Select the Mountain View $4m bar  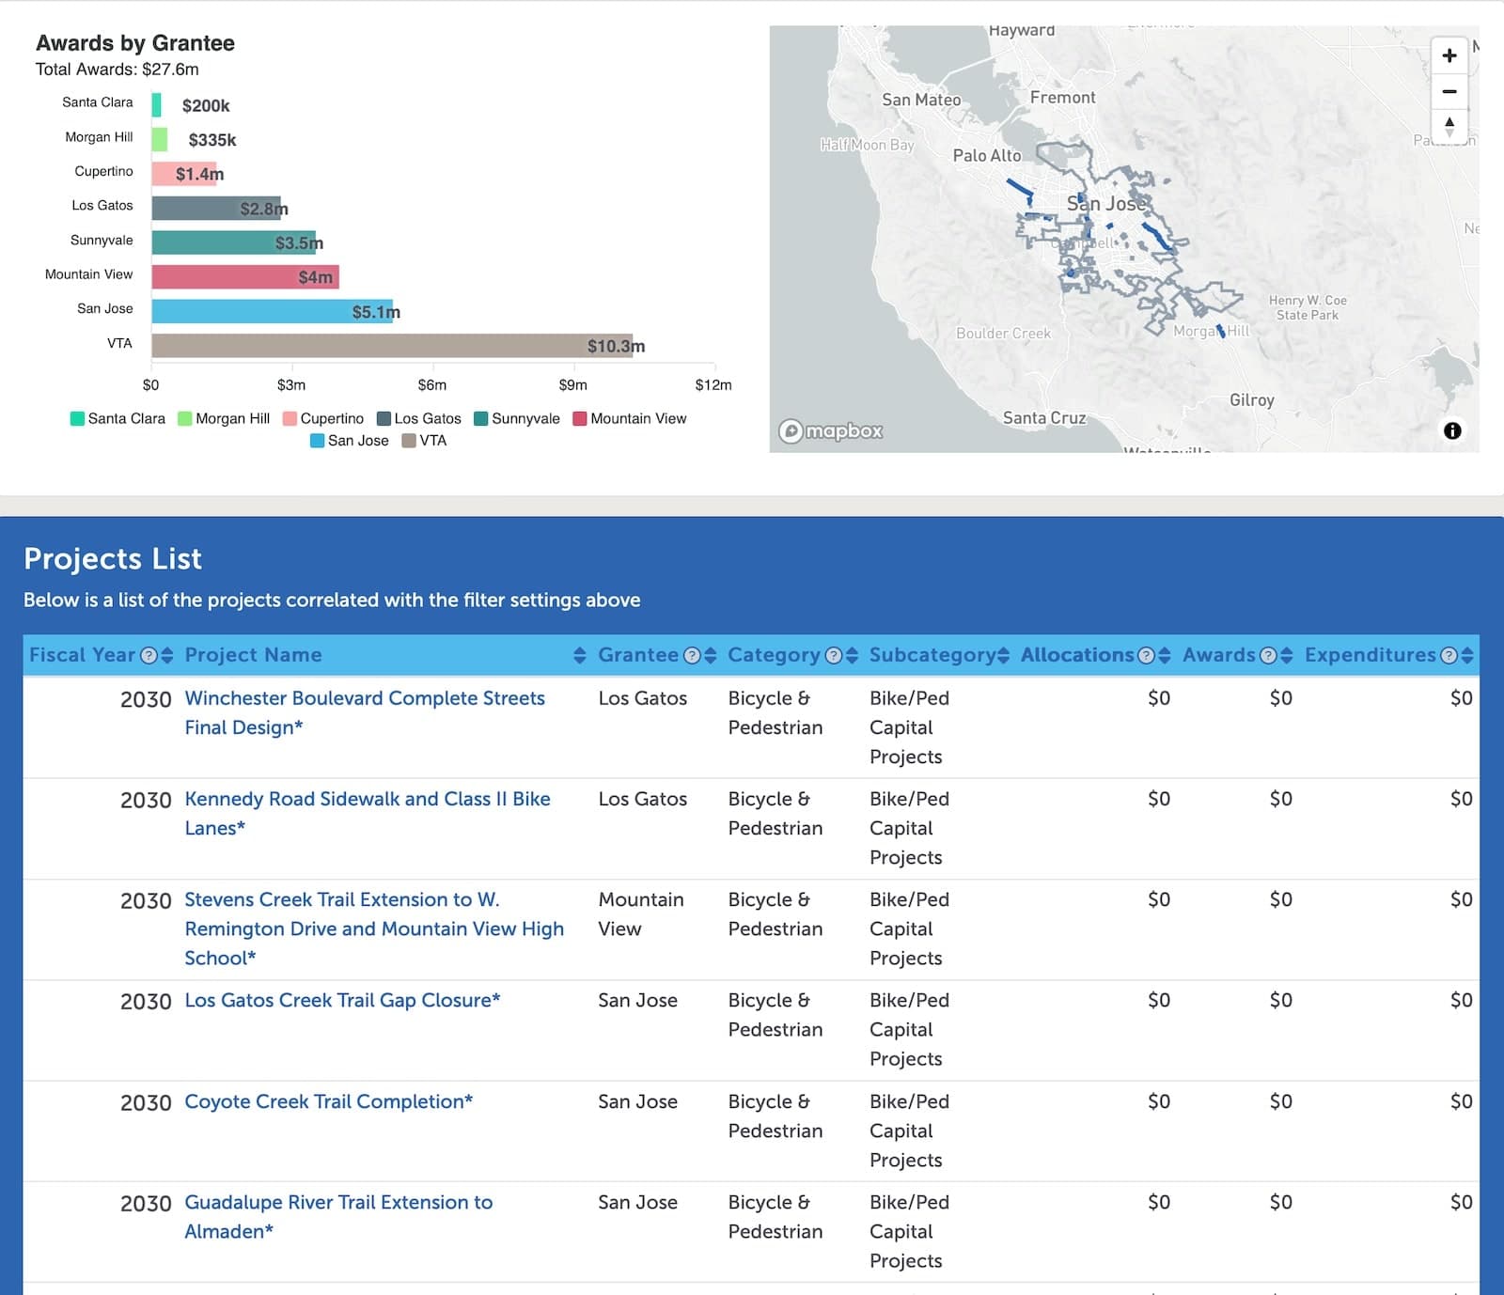coord(245,277)
